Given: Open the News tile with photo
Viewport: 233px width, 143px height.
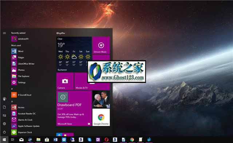Looking at the screenshot, I should coord(101,99).
